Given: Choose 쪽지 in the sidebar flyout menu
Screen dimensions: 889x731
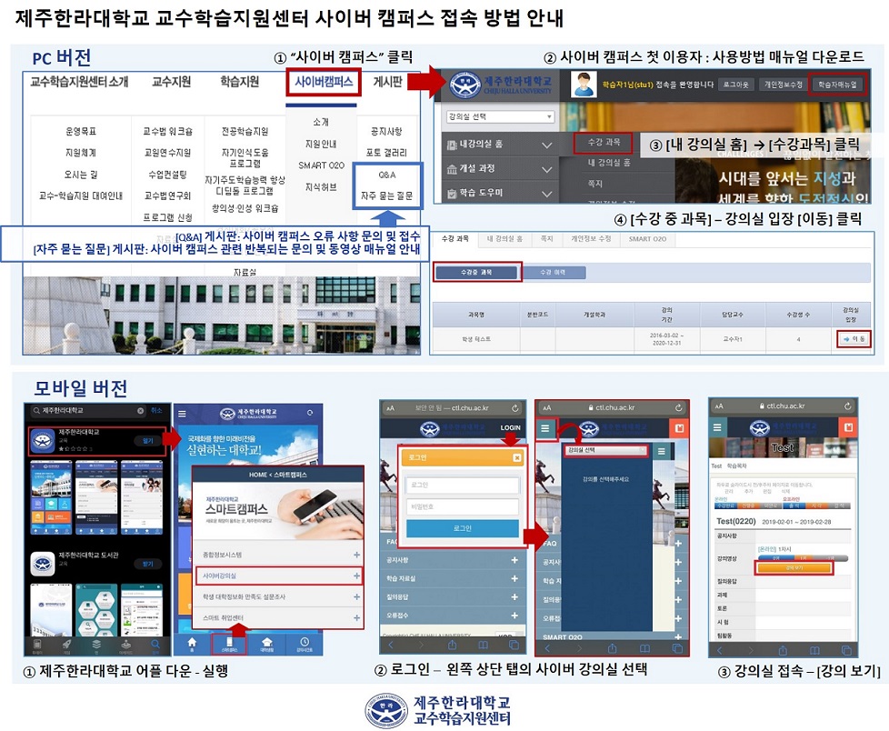Looking at the screenshot, I should [594, 184].
